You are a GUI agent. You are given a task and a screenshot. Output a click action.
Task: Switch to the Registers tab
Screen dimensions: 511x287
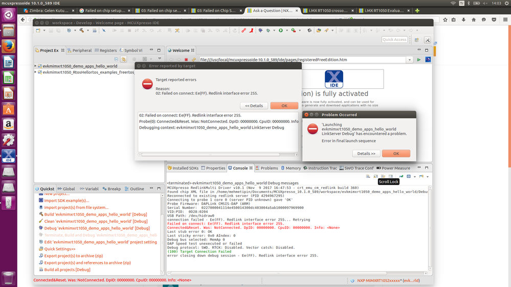click(105, 51)
